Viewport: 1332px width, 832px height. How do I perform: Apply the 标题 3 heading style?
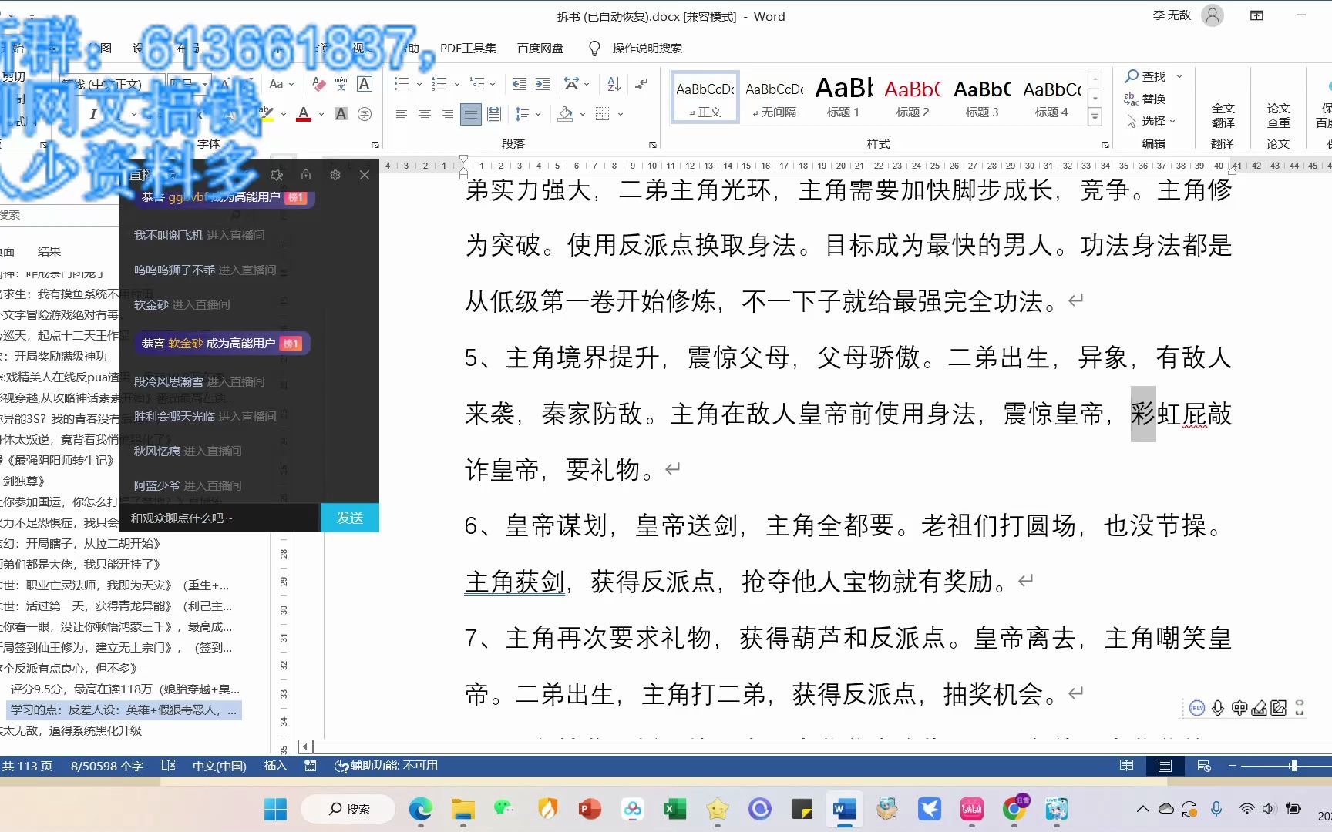point(982,98)
